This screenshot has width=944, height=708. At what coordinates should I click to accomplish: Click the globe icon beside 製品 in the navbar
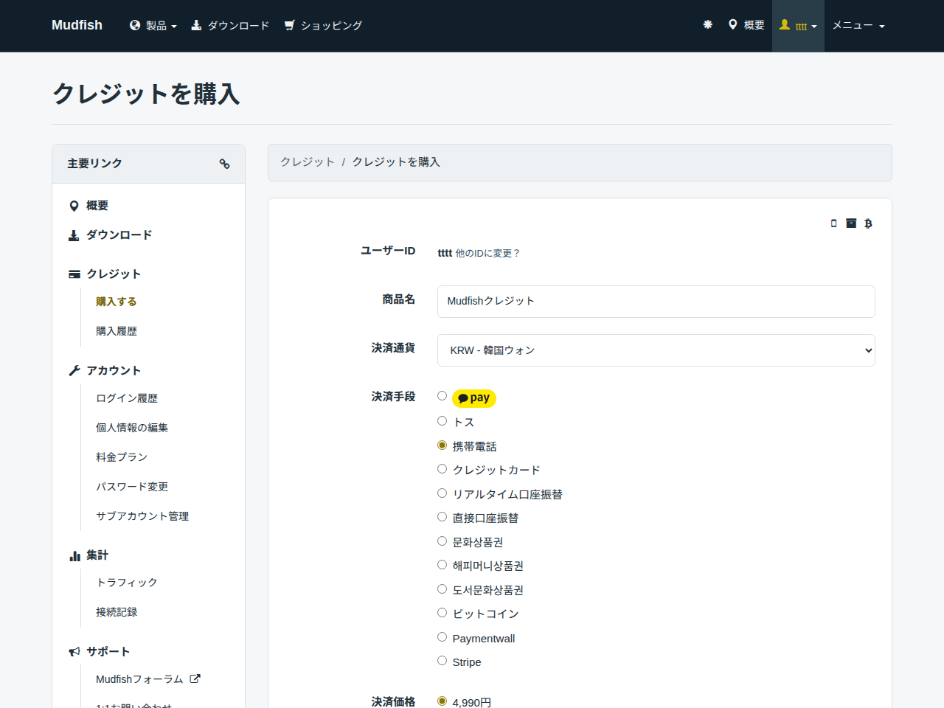(x=135, y=25)
